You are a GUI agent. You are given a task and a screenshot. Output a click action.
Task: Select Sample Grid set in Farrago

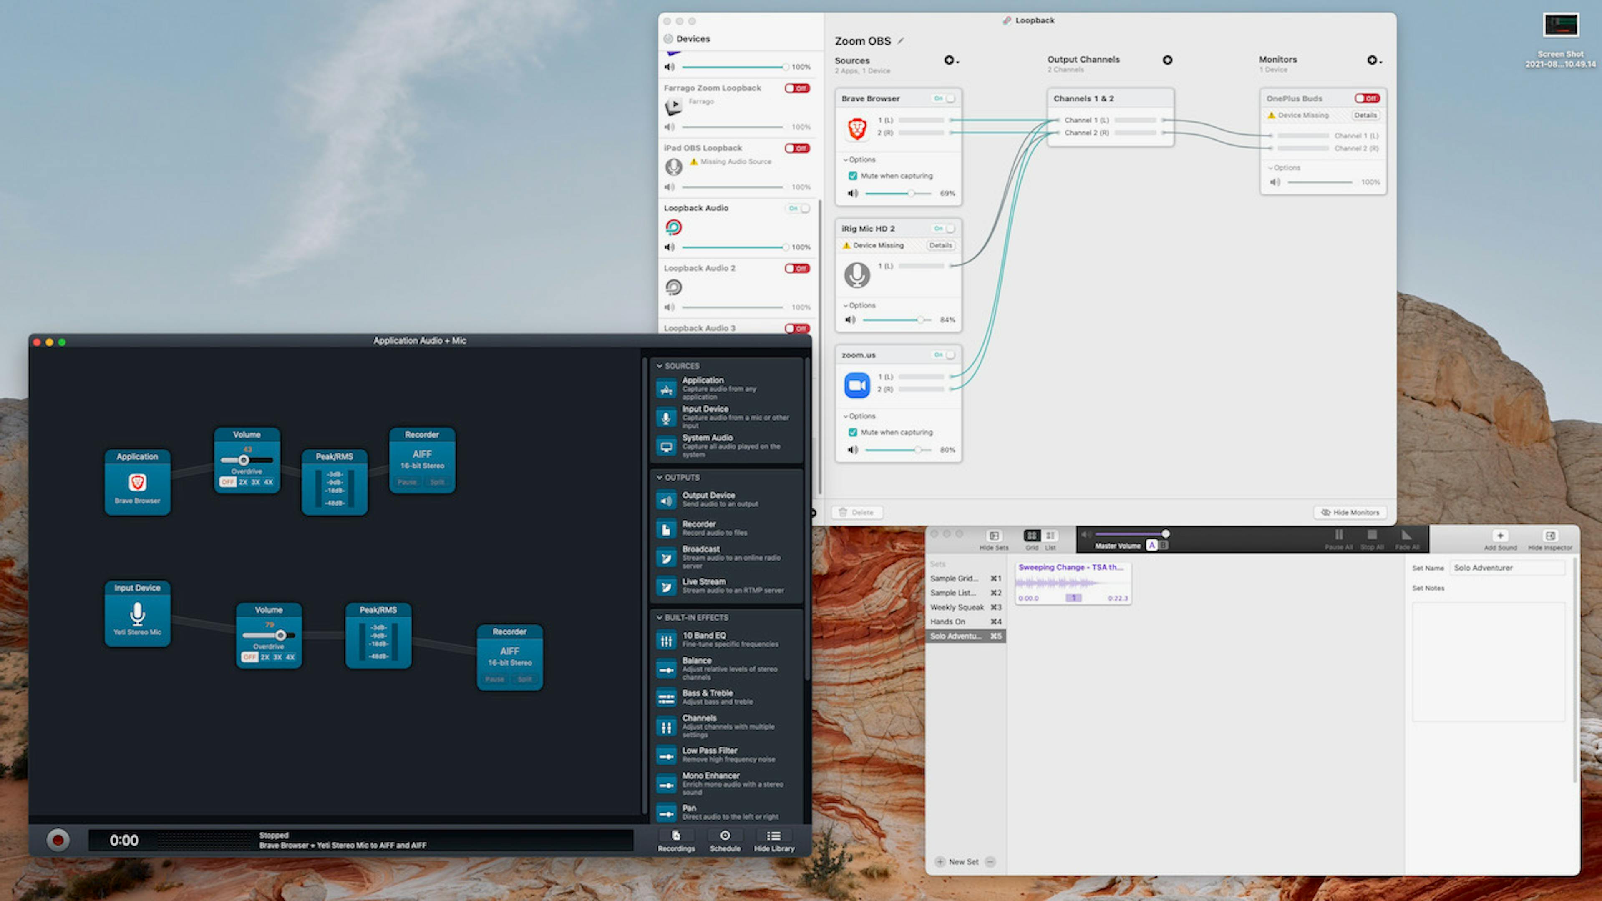[x=965, y=578]
